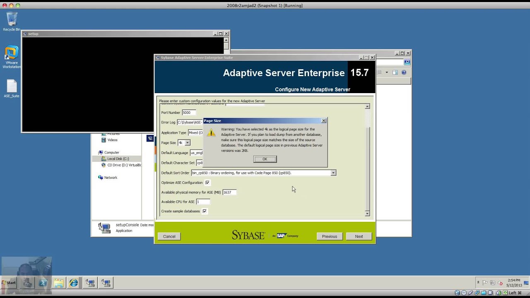Screen dimensions: 530x298
Task: Click Action Center flag tray icon
Action: pos(485,283)
